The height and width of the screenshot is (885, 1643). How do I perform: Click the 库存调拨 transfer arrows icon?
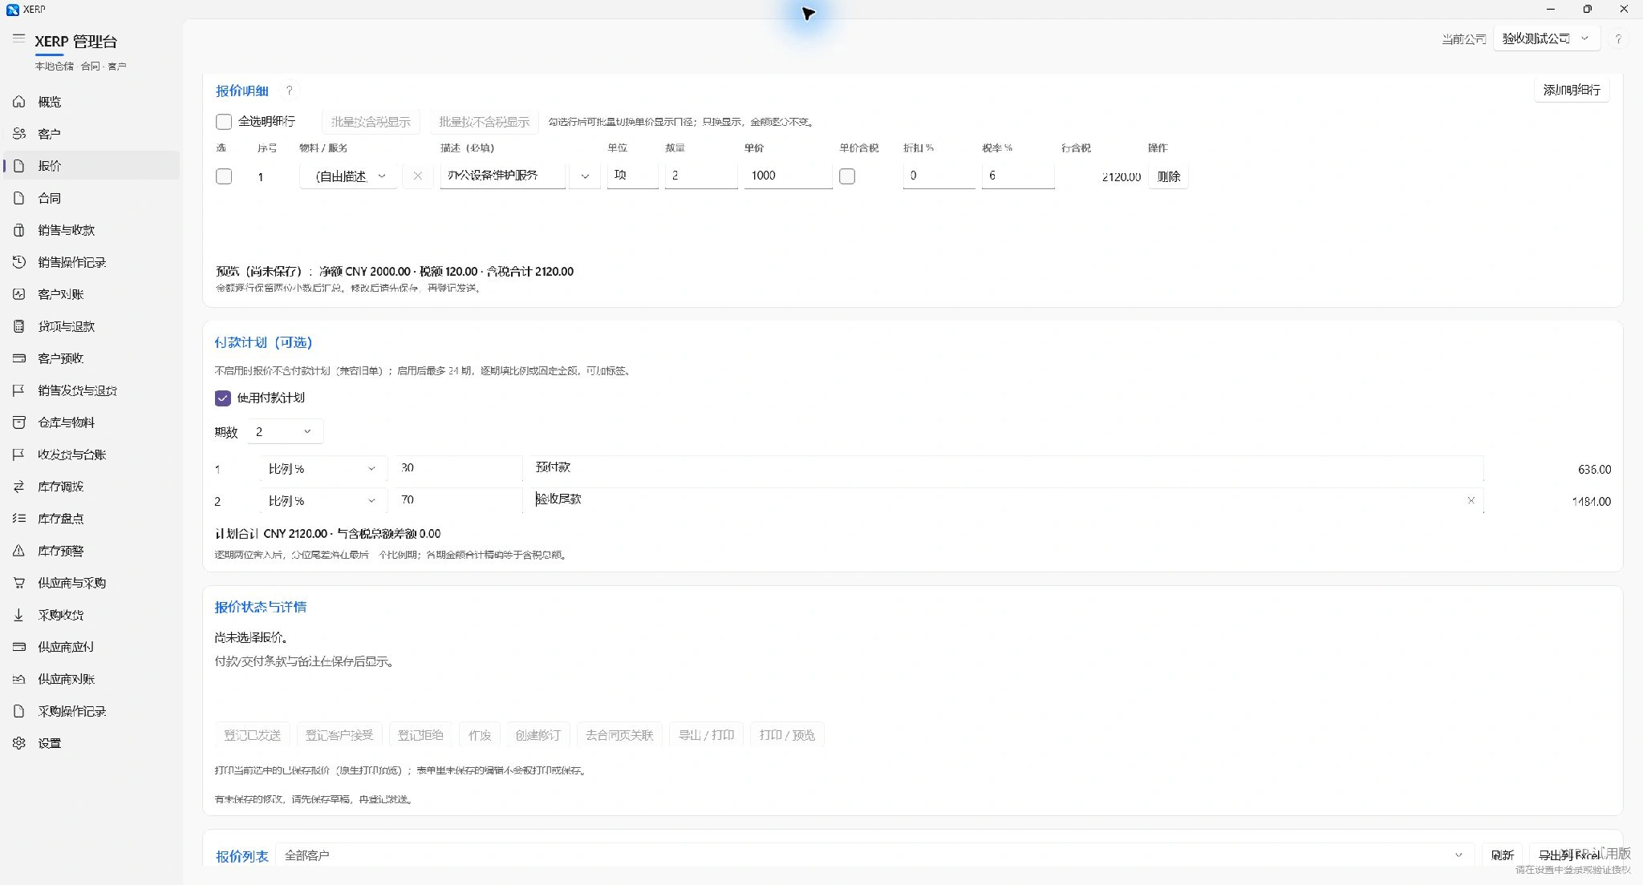[x=19, y=487]
